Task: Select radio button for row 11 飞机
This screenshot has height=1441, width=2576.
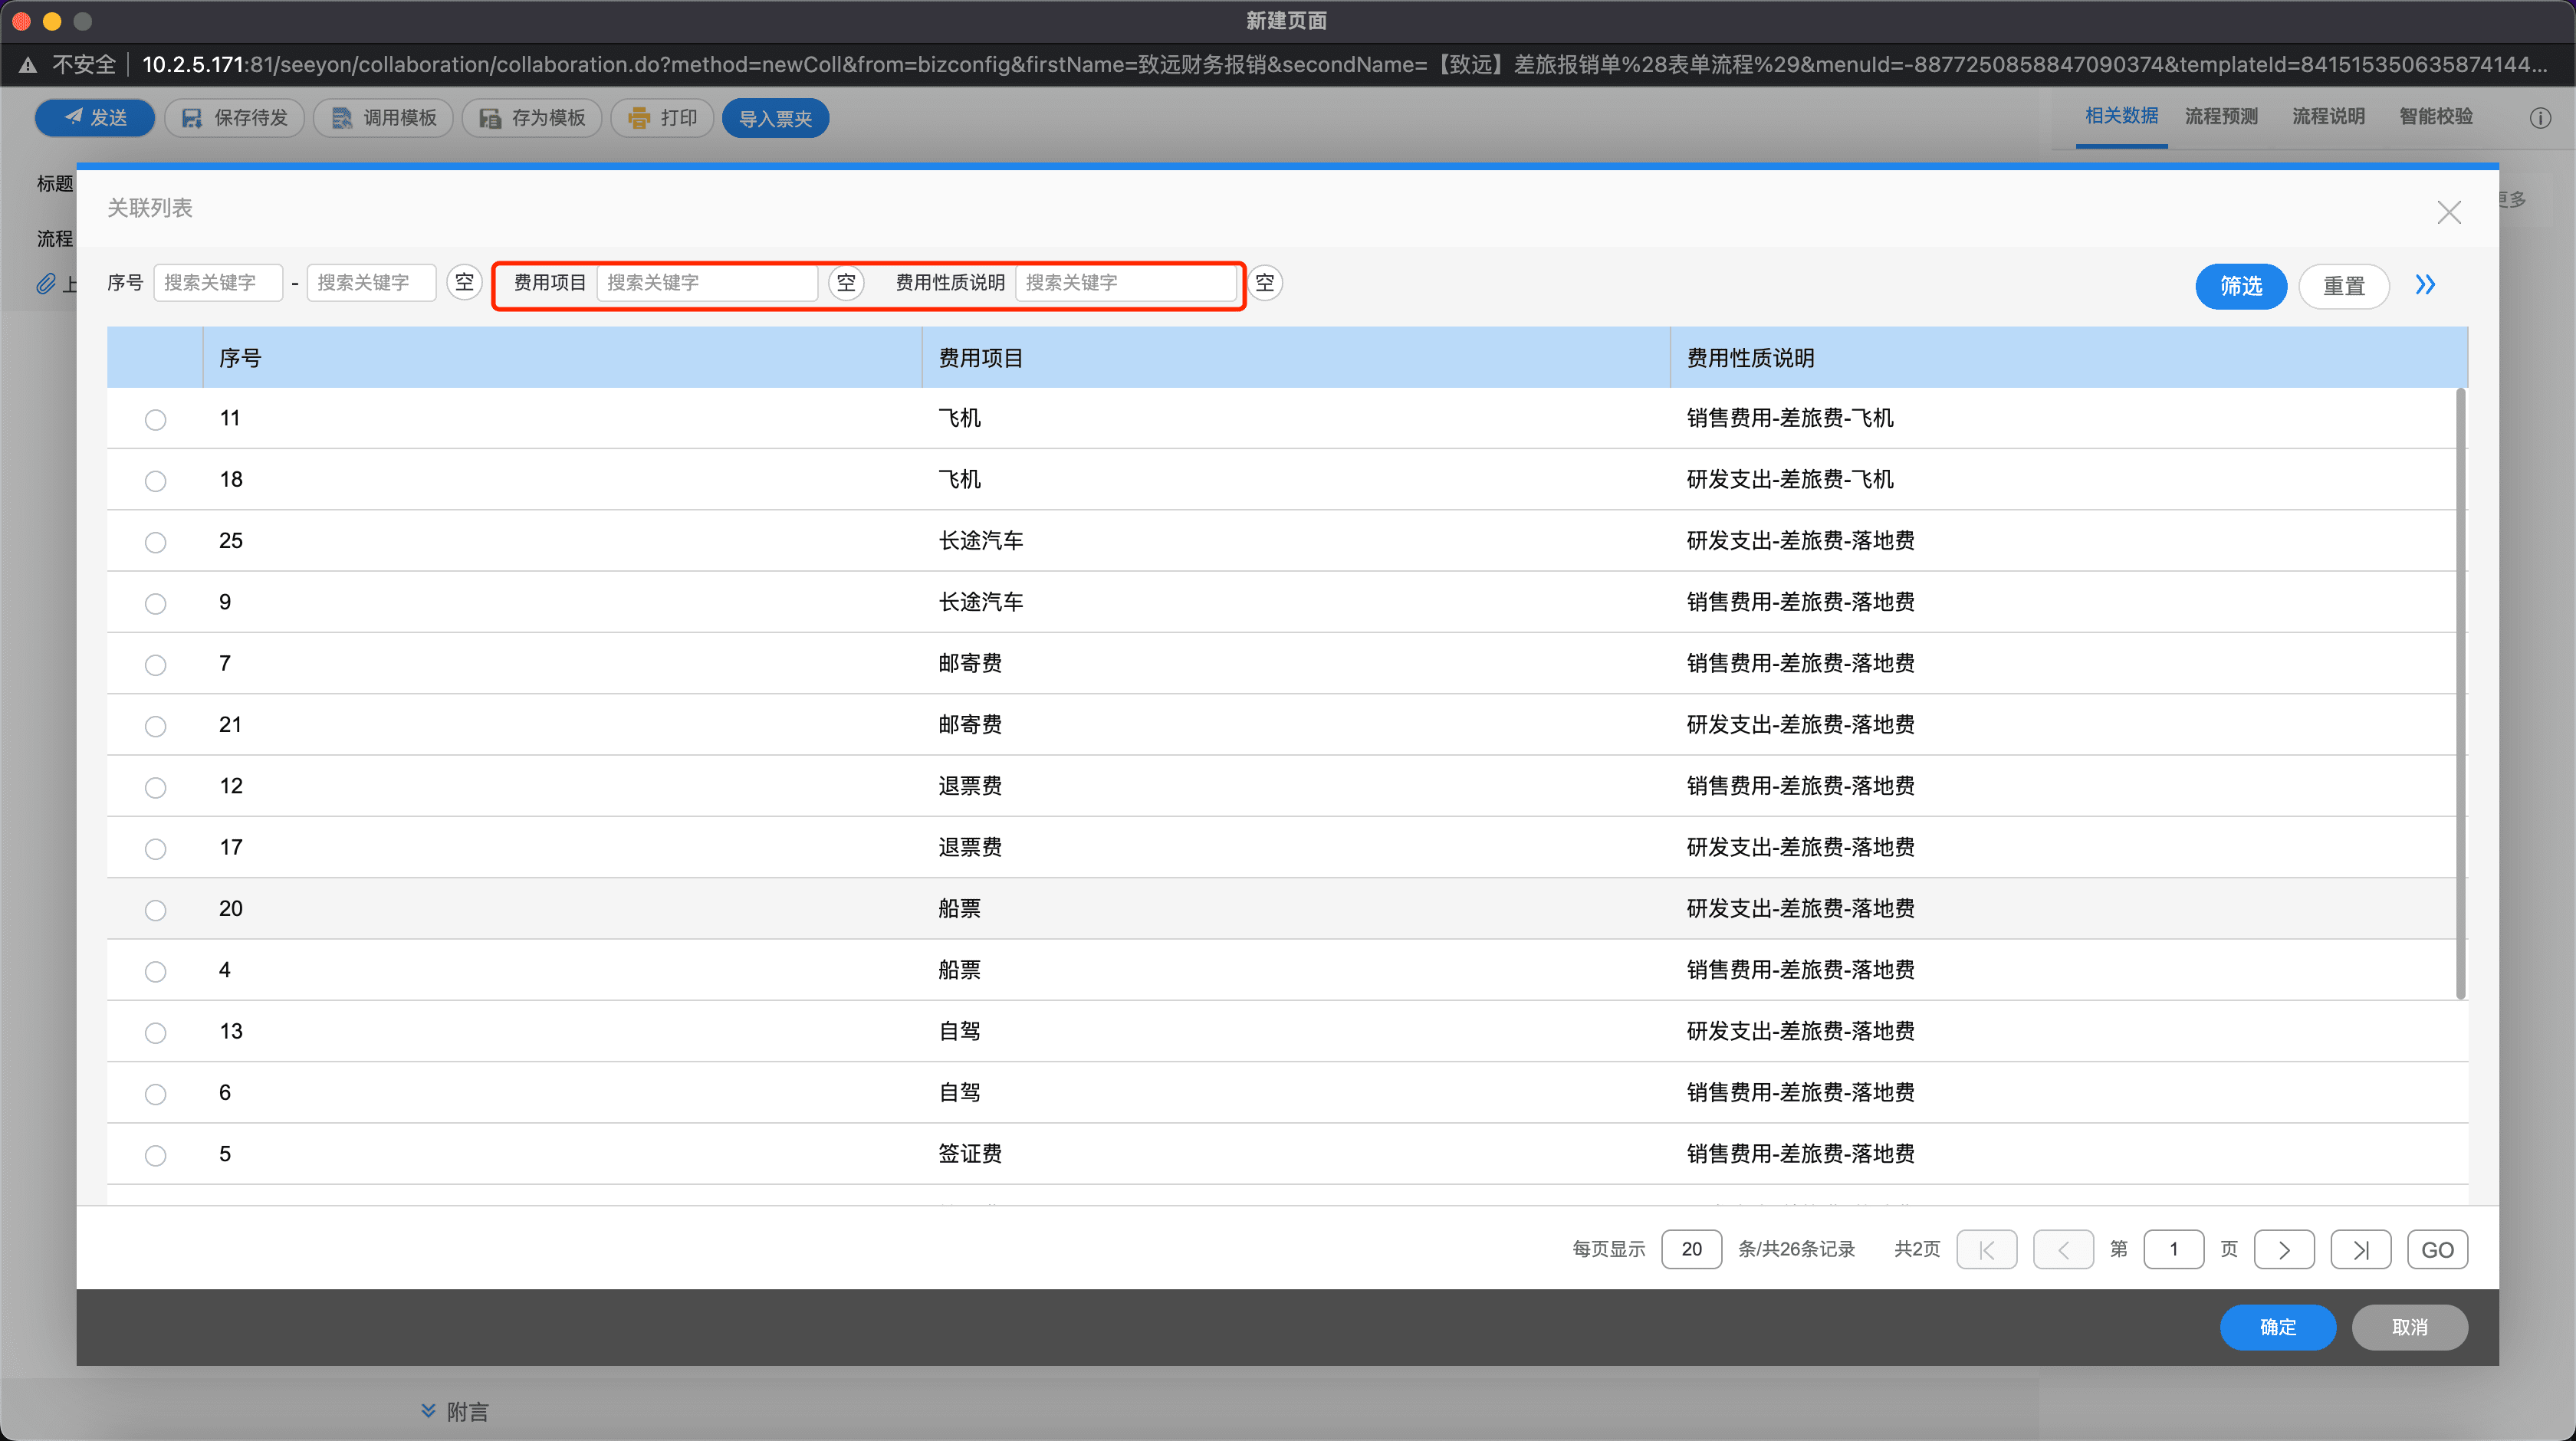Action: click(155, 420)
